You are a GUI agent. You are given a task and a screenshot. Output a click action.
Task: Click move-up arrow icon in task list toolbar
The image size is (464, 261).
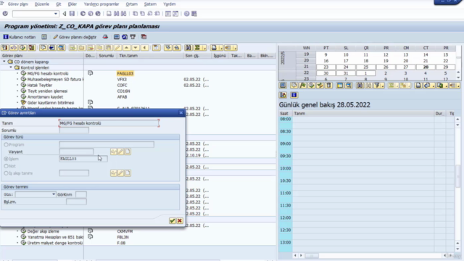pos(127,48)
